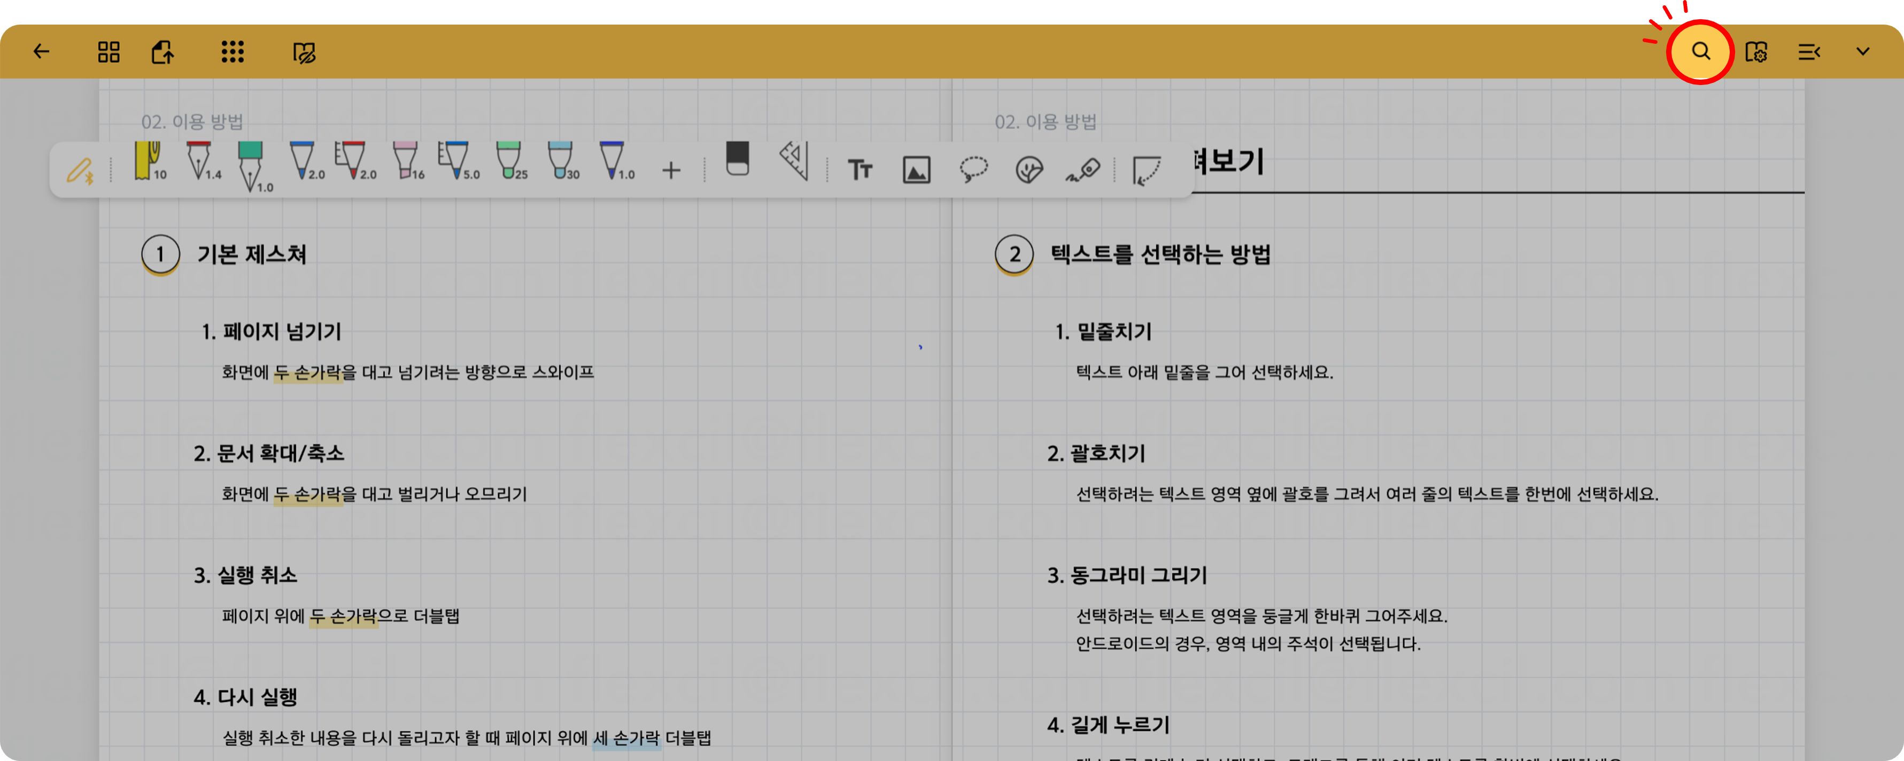Click '1. 밑줄치기' subheading
Screen dimensions: 1904x761
1103,332
